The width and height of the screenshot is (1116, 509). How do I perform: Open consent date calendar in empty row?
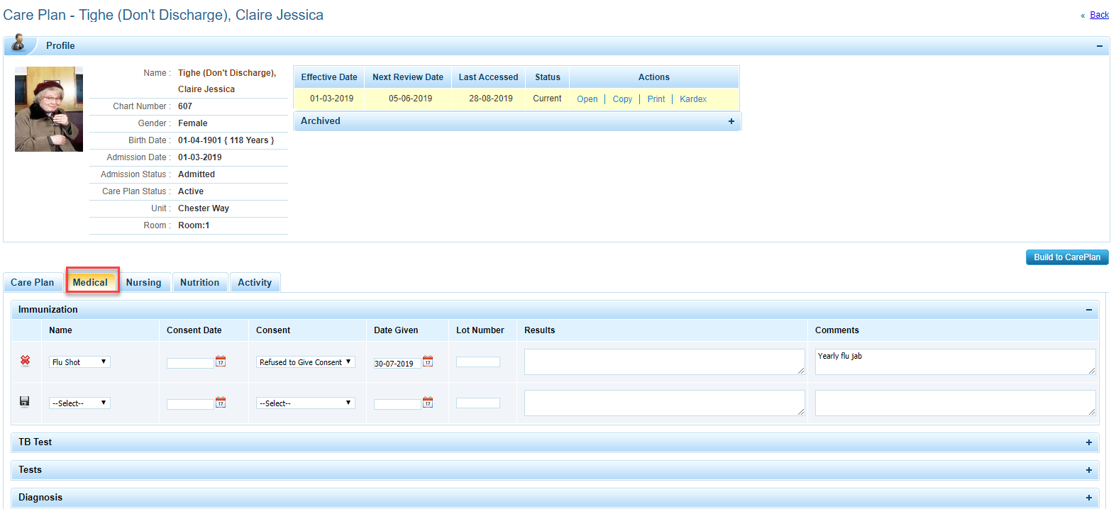(x=221, y=403)
